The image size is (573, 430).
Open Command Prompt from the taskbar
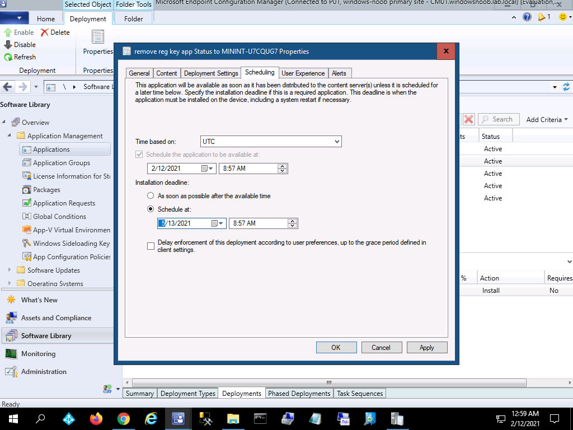click(x=260, y=419)
